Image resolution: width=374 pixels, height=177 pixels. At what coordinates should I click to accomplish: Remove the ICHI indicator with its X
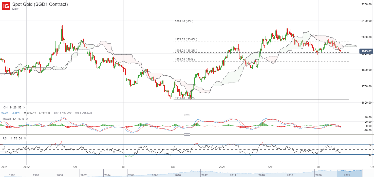point(24,107)
